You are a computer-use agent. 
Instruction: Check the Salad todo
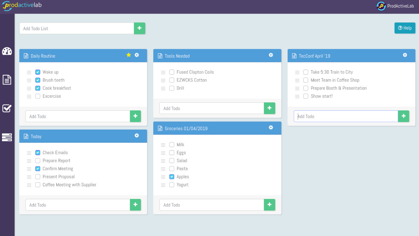pyautogui.click(x=172, y=160)
